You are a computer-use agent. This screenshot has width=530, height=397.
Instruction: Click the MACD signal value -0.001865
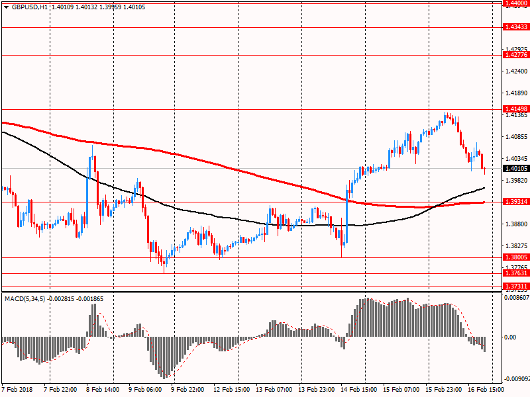click(x=90, y=299)
